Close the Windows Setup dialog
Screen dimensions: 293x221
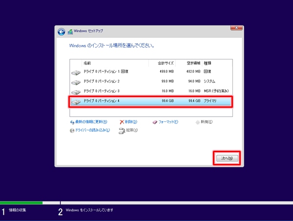pos(236,28)
